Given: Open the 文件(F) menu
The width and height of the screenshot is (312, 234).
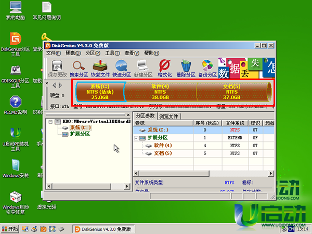Looking at the screenshot, I should pyautogui.click(x=54, y=53).
